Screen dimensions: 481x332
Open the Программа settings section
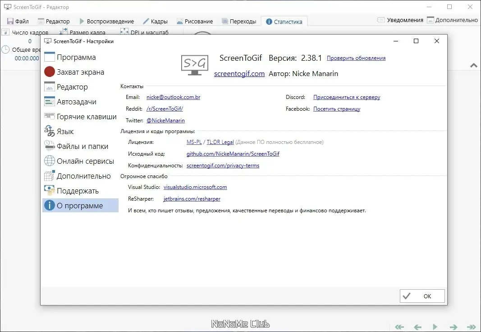tap(80, 57)
